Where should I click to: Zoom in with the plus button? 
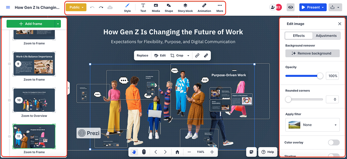(x=212, y=152)
